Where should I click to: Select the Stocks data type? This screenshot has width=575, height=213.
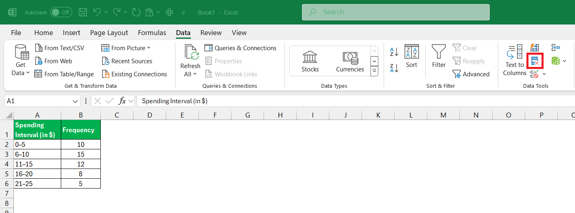click(310, 62)
